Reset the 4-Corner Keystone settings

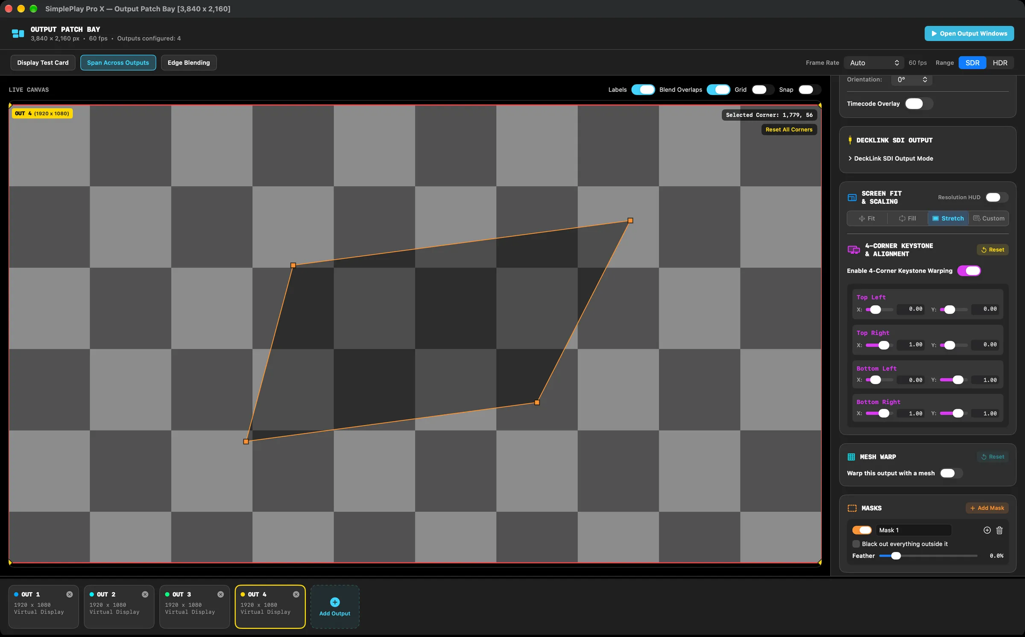993,250
